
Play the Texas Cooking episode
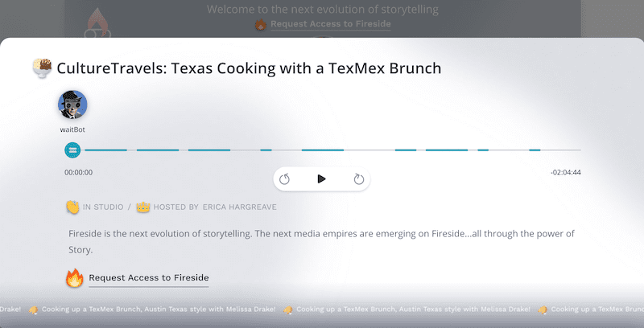pyautogui.click(x=321, y=178)
